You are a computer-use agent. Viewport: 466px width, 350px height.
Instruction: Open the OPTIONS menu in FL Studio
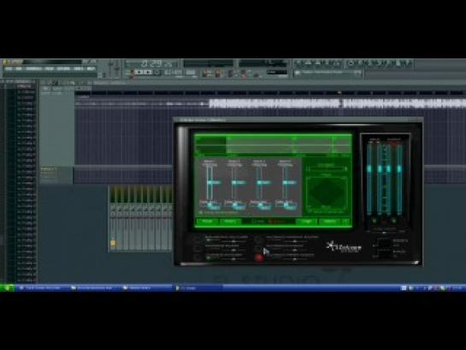(x=63, y=68)
